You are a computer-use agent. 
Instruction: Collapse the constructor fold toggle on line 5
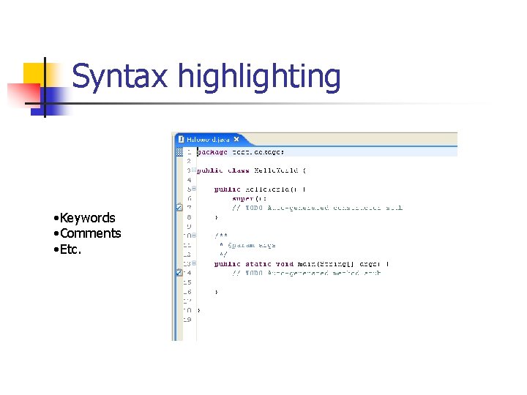[x=194, y=189]
